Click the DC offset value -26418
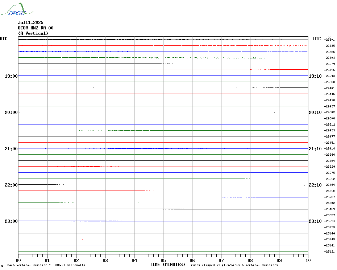Screen dimensions: 337x270 click(329, 148)
